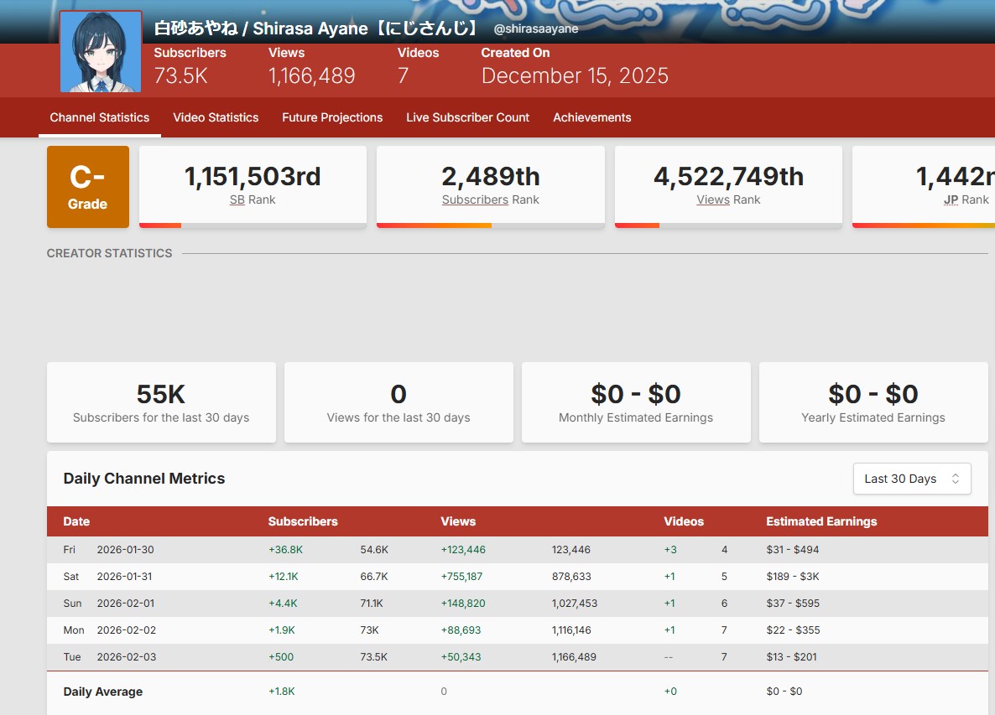Click the Created On date December 15, 2025
Screen dimensions: 995x715
[575, 76]
